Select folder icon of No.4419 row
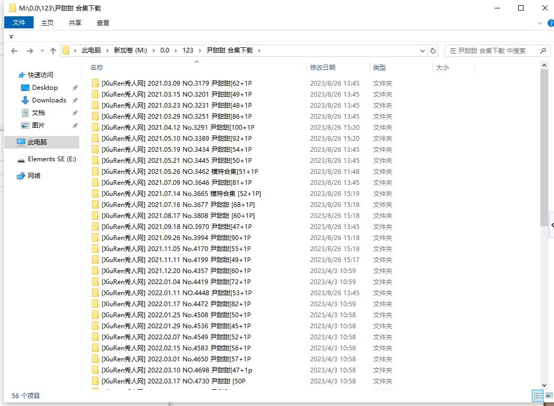 pyautogui.click(x=95, y=282)
